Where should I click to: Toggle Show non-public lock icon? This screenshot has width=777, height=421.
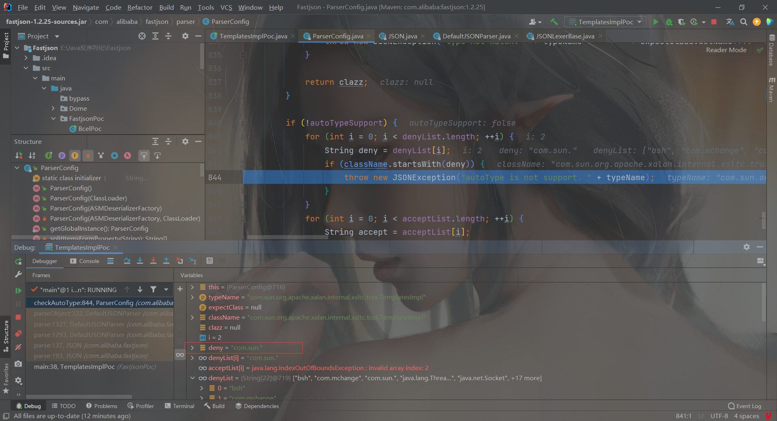[x=88, y=155]
